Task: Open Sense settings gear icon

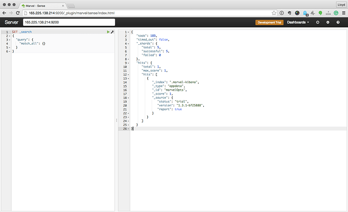Action: coord(328,22)
